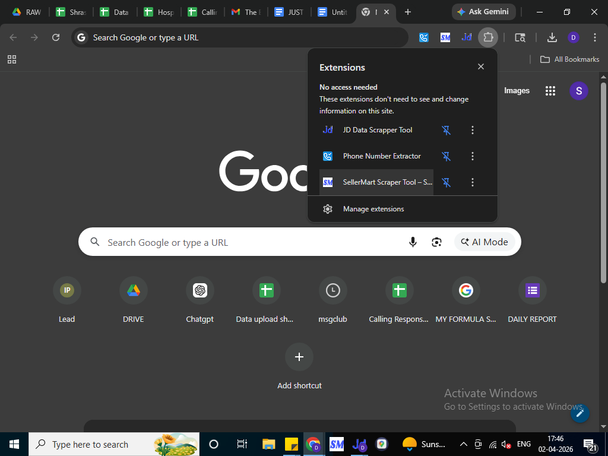Open Chrome three-dot main menu
This screenshot has height=456, width=608.
point(594,37)
